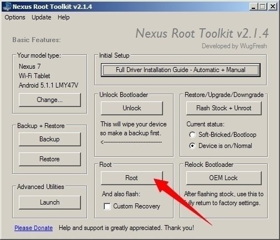Click the Unlock bootloader button
The width and height of the screenshot is (280, 240).
[x=132, y=108]
